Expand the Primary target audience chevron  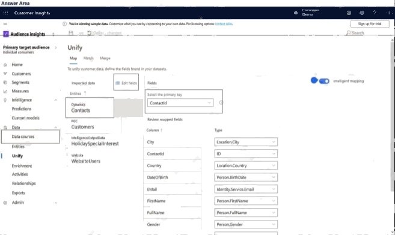56,47
